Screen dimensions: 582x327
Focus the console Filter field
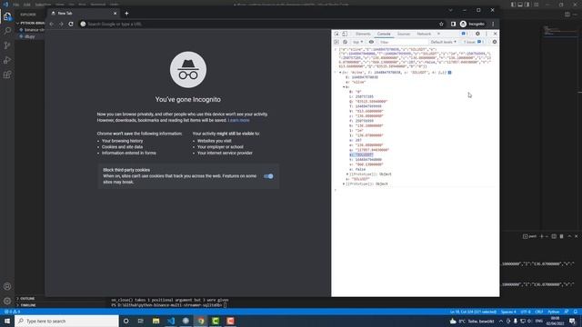(x=403, y=42)
